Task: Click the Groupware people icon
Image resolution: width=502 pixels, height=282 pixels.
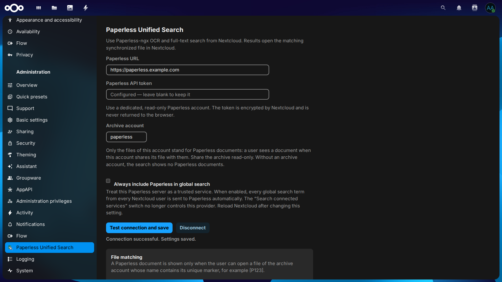Action: [10, 178]
